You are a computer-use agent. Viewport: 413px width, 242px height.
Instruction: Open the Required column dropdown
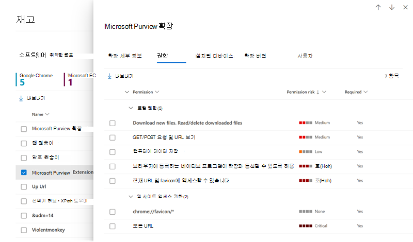pyautogui.click(x=366, y=92)
